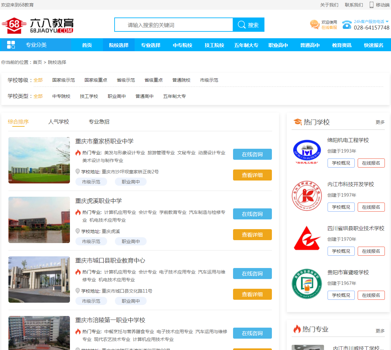Open 技工院校 navigation item
The width and height of the screenshot is (391, 350).
[x=214, y=45]
